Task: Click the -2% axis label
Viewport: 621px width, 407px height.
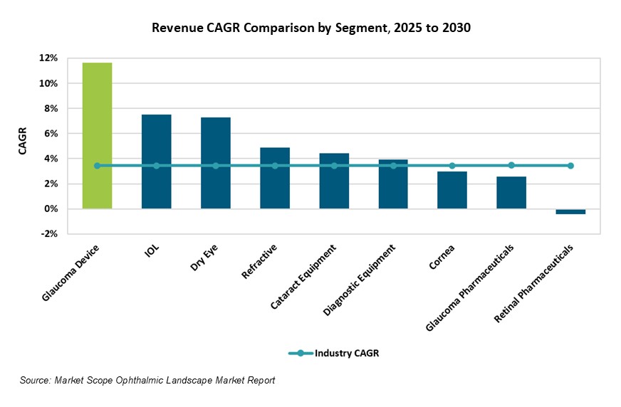Action: click(x=49, y=234)
